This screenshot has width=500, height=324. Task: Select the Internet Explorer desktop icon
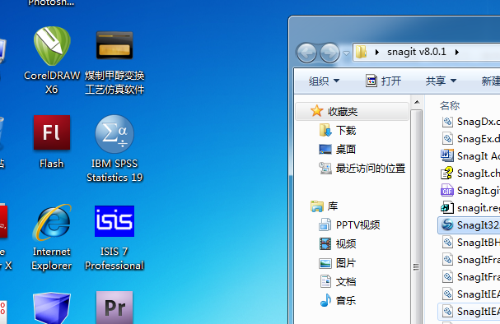point(52,237)
